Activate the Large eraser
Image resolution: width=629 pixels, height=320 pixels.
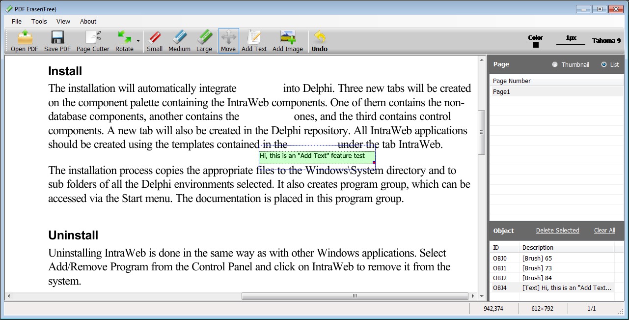click(x=204, y=40)
